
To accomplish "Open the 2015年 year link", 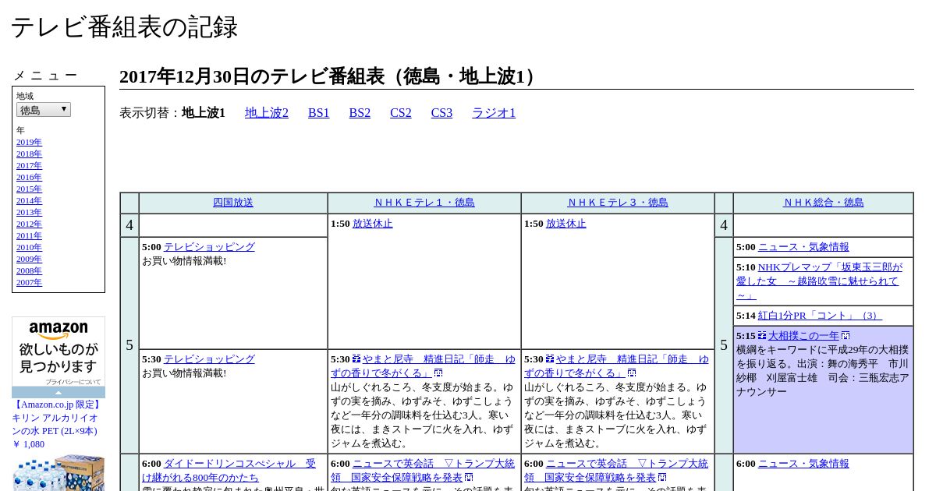I will pyautogui.click(x=29, y=189).
